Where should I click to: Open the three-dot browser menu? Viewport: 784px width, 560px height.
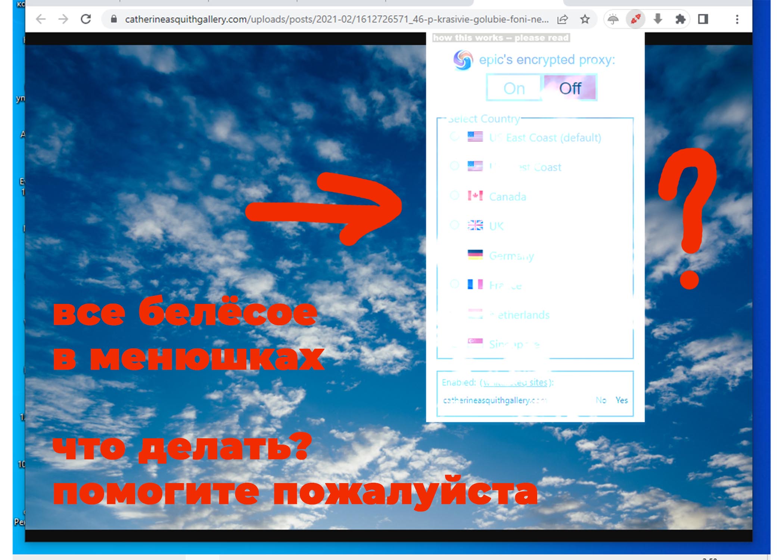point(737,19)
